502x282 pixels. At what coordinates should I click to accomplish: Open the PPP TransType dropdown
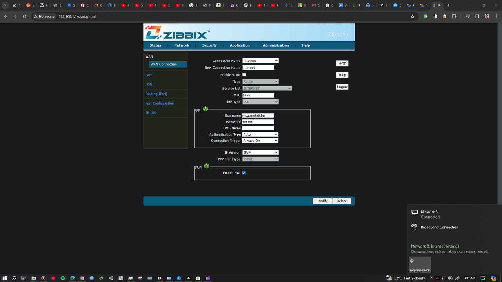(x=260, y=159)
